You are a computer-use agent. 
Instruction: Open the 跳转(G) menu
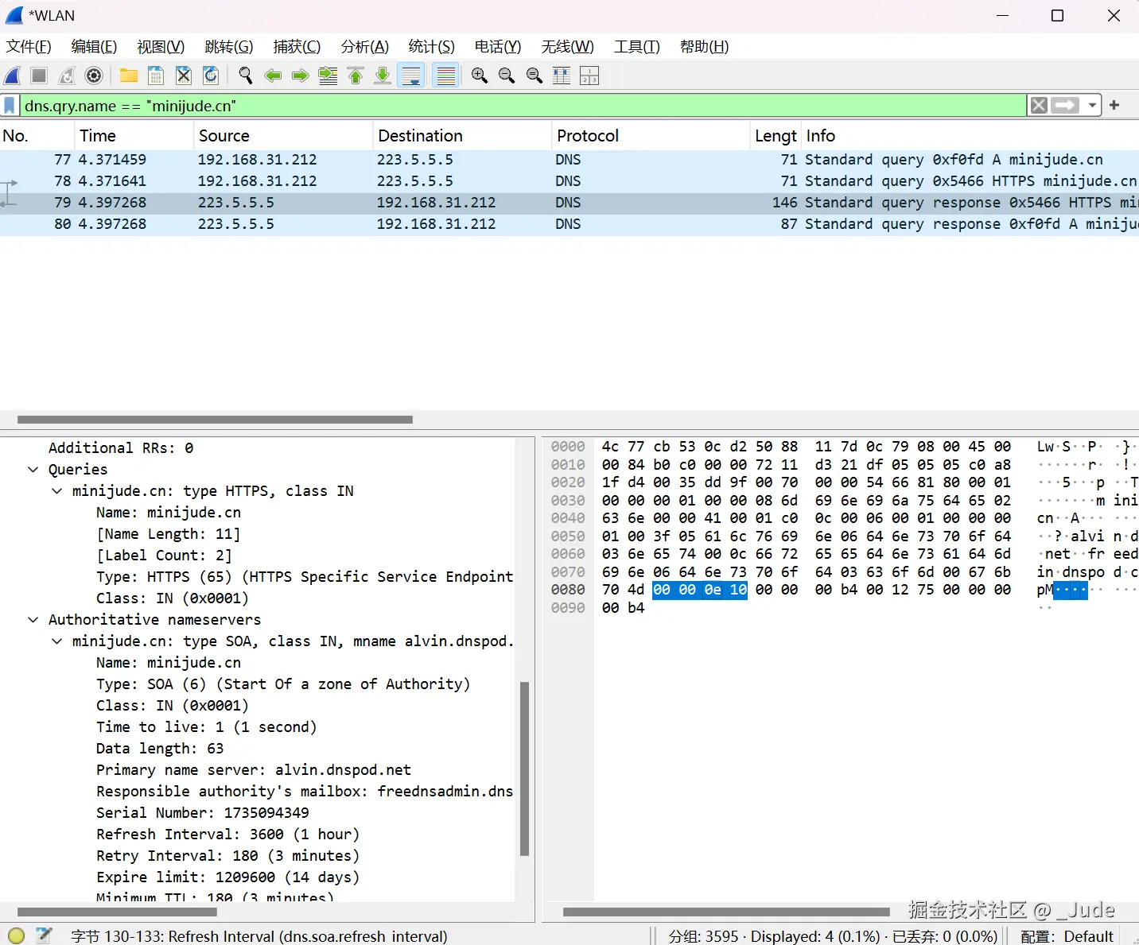[x=229, y=46]
